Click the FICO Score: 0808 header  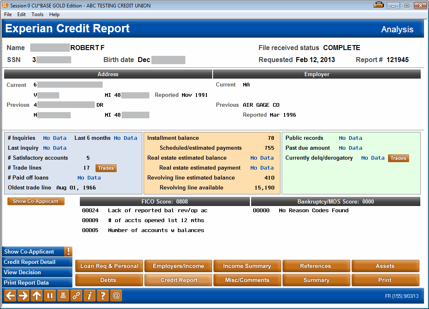click(165, 201)
